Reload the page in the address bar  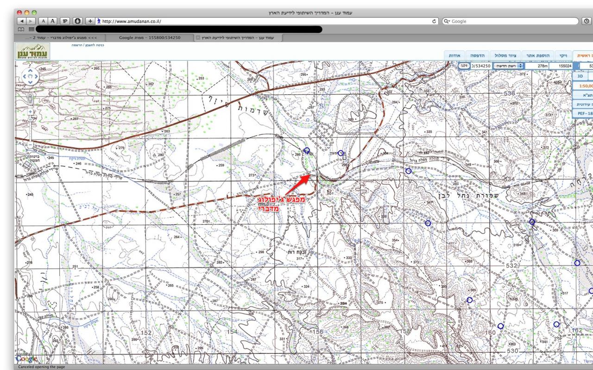(x=435, y=21)
